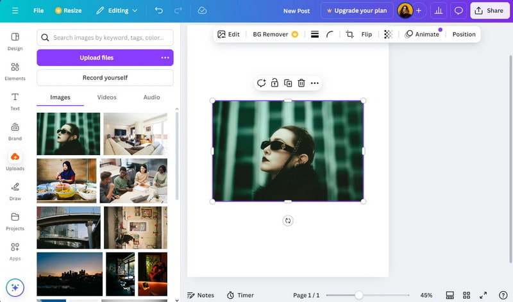Delete the selected image with trash icon

301,83
